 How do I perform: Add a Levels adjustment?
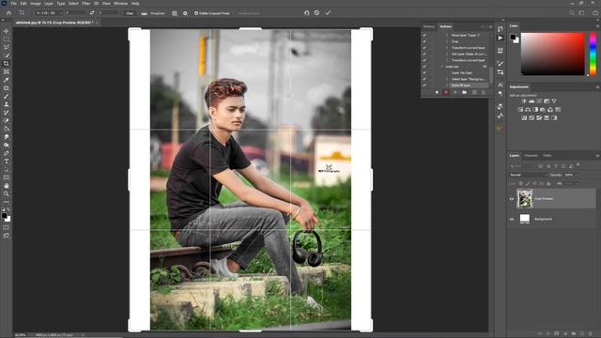532,101
